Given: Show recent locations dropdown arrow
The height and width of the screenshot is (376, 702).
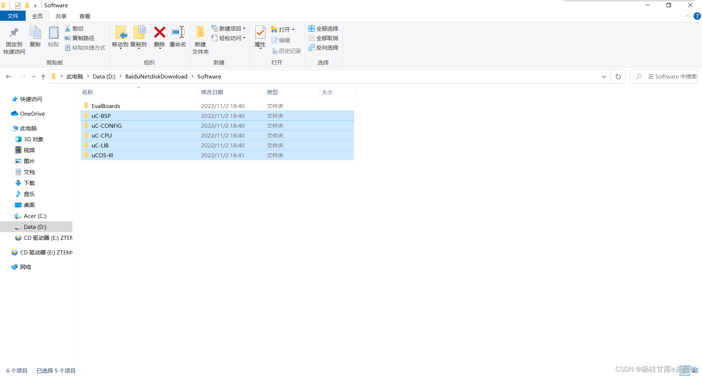Looking at the screenshot, I should click(x=34, y=77).
